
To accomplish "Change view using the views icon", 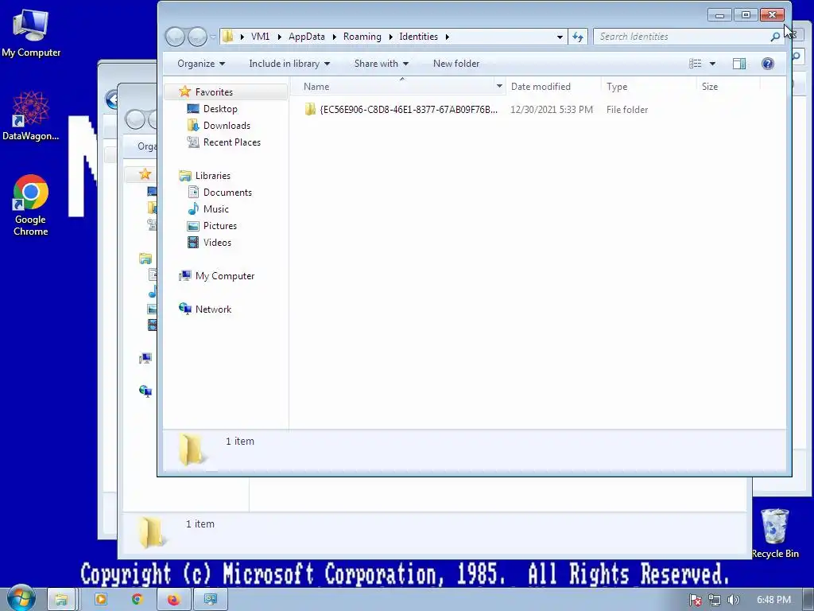I will click(x=695, y=64).
